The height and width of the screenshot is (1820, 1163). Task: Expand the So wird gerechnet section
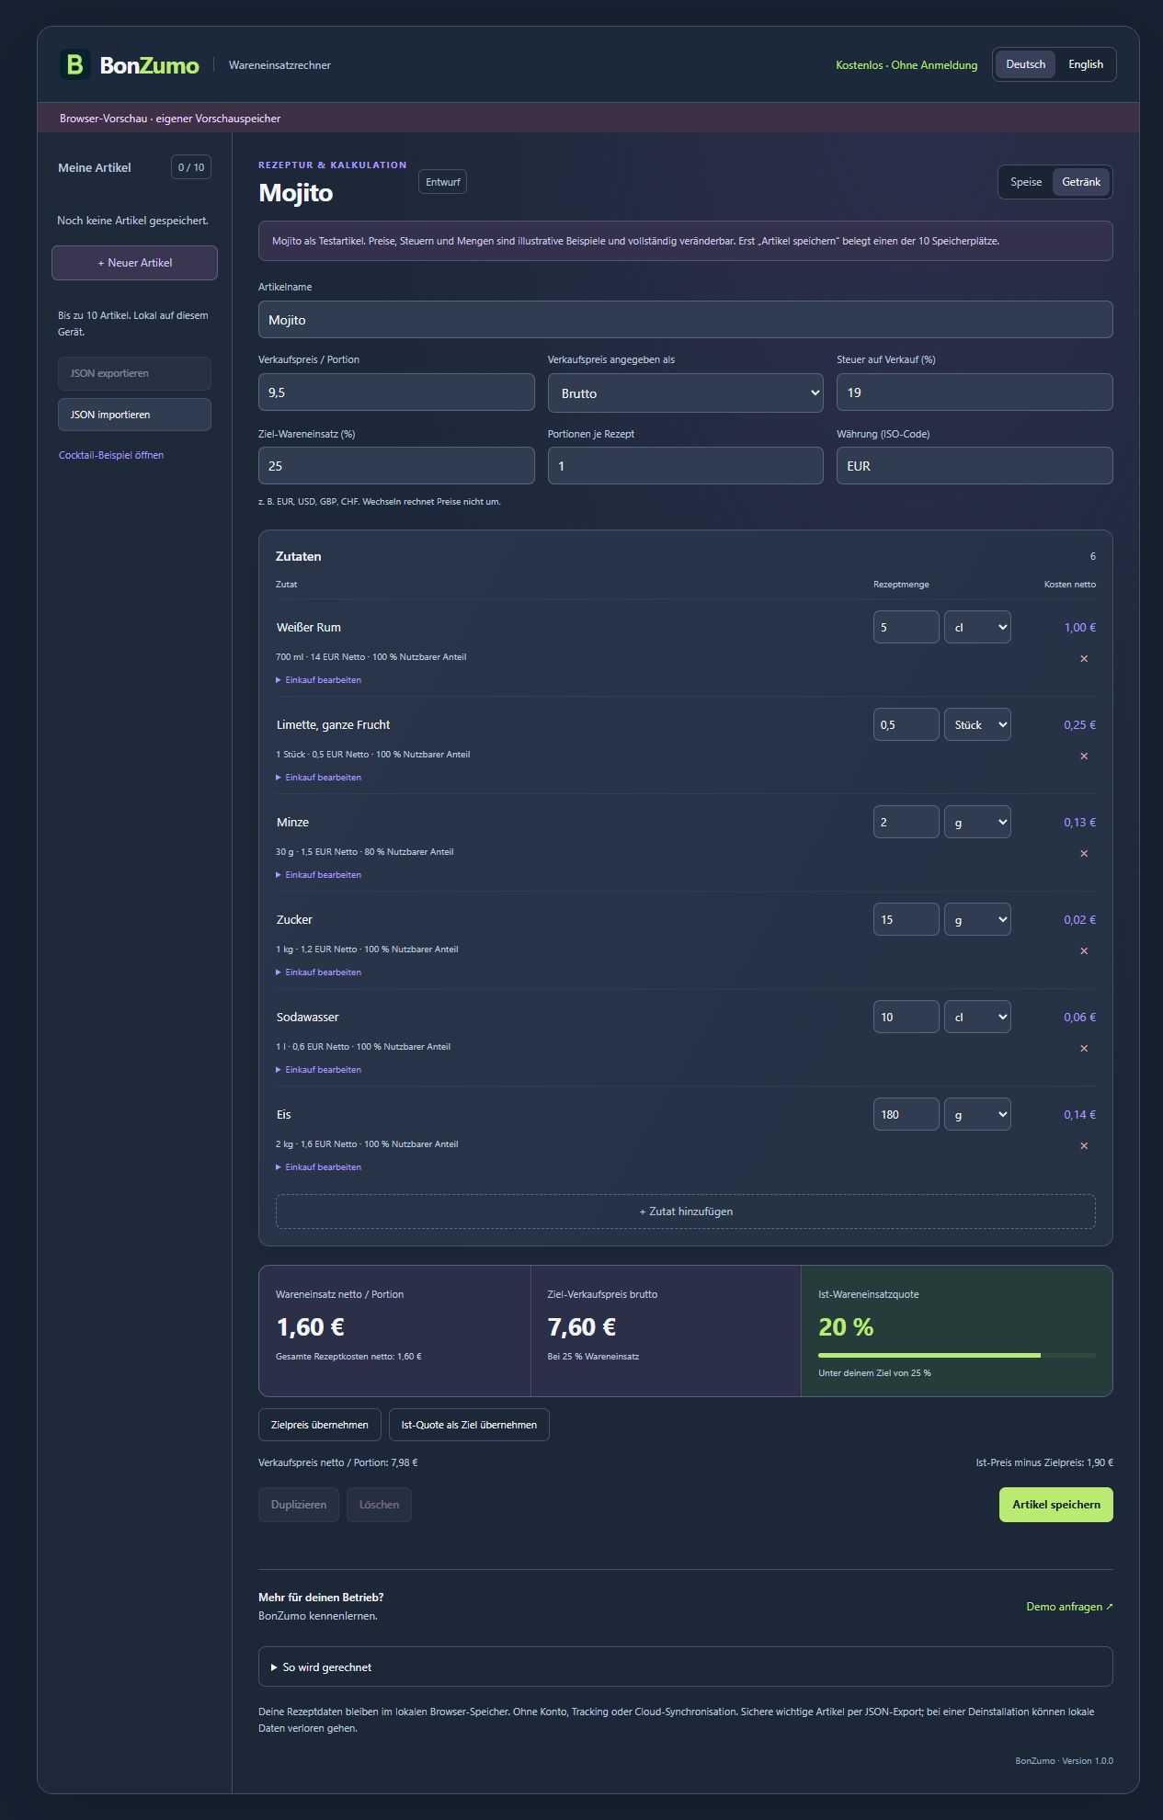tap(686, 1666)
